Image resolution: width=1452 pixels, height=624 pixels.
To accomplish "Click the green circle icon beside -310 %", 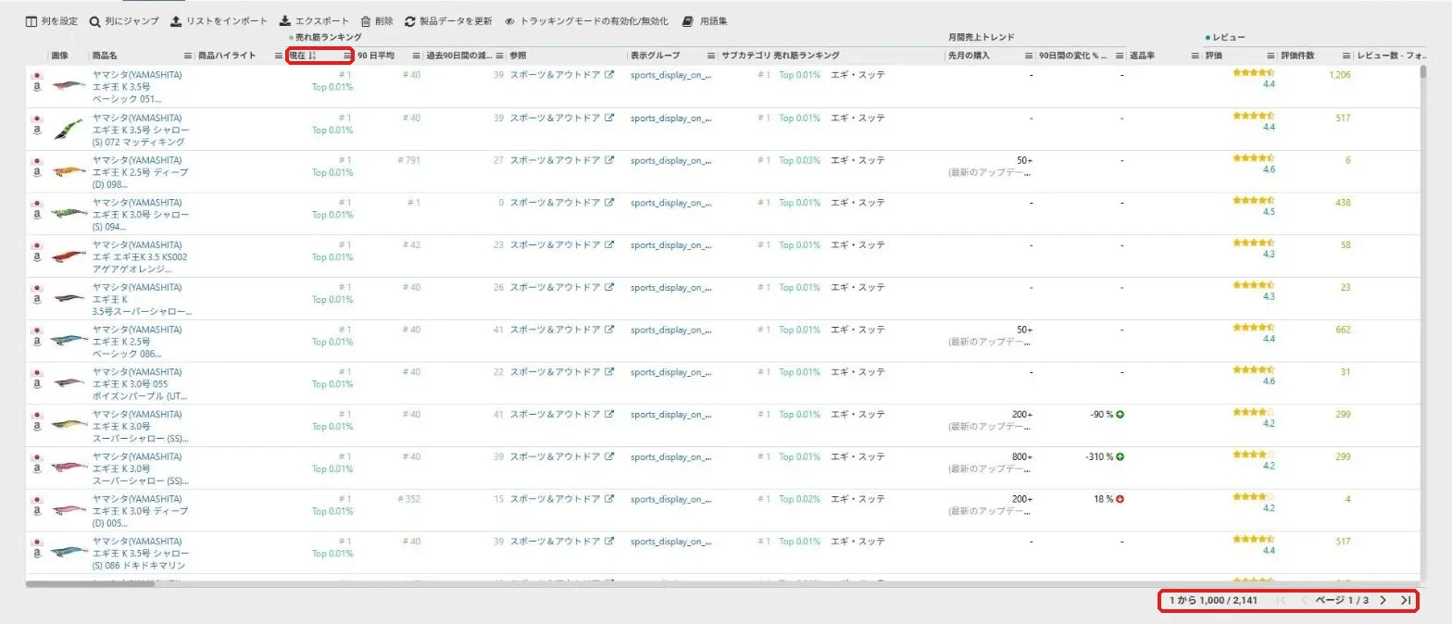I will (x=1120, y=457).
